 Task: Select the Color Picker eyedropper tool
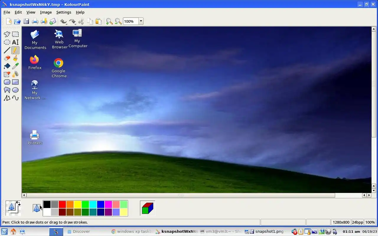[15, 66]
